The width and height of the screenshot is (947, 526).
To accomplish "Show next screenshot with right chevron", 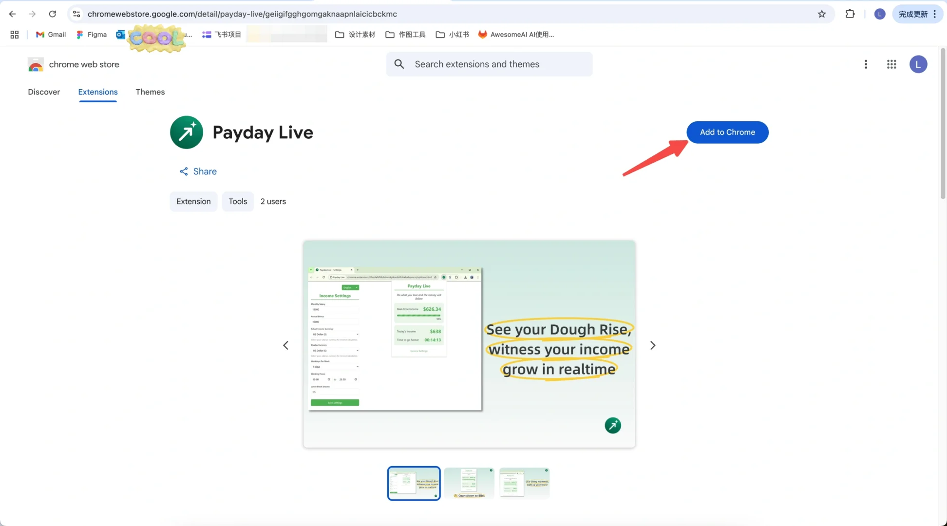I will pyautogui.click(x=653, y=345).
